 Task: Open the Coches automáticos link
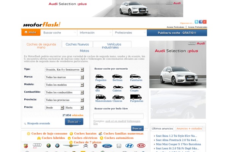point(119,138)
